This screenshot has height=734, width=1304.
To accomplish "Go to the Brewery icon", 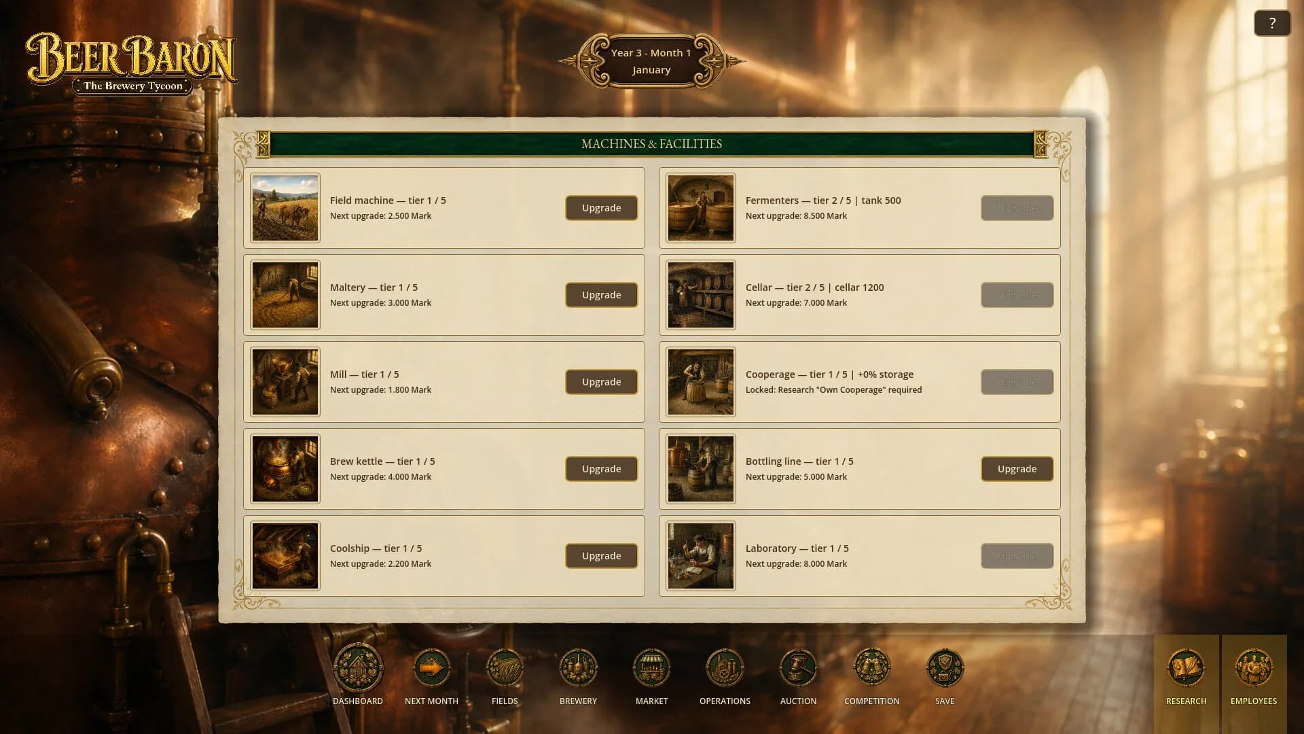I will pyautogui.click(x=578, y=668).
